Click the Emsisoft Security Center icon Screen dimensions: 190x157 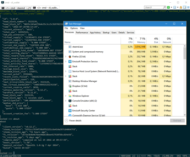[x=70, y=111]
